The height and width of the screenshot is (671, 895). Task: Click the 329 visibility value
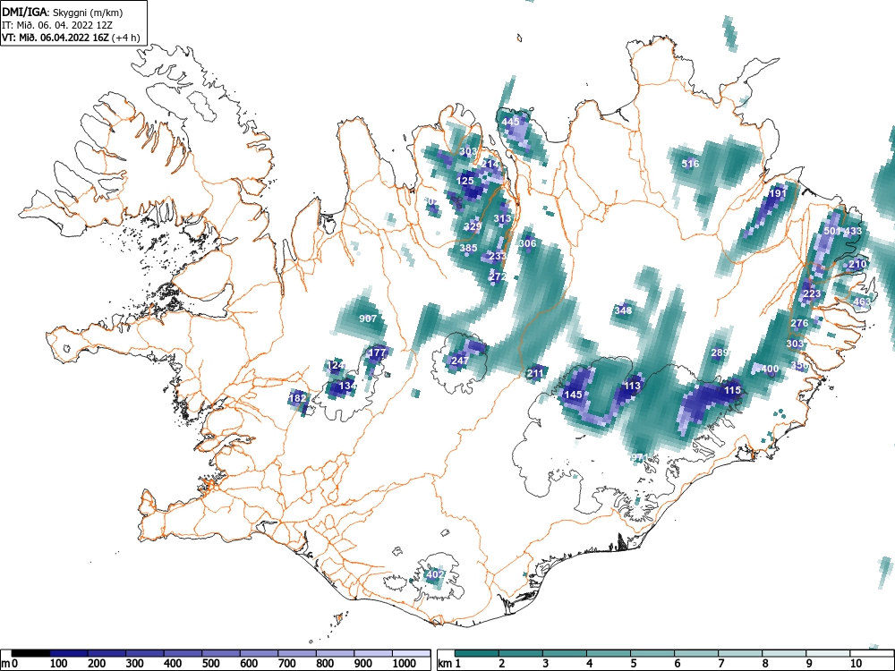(x=473, y=226)
